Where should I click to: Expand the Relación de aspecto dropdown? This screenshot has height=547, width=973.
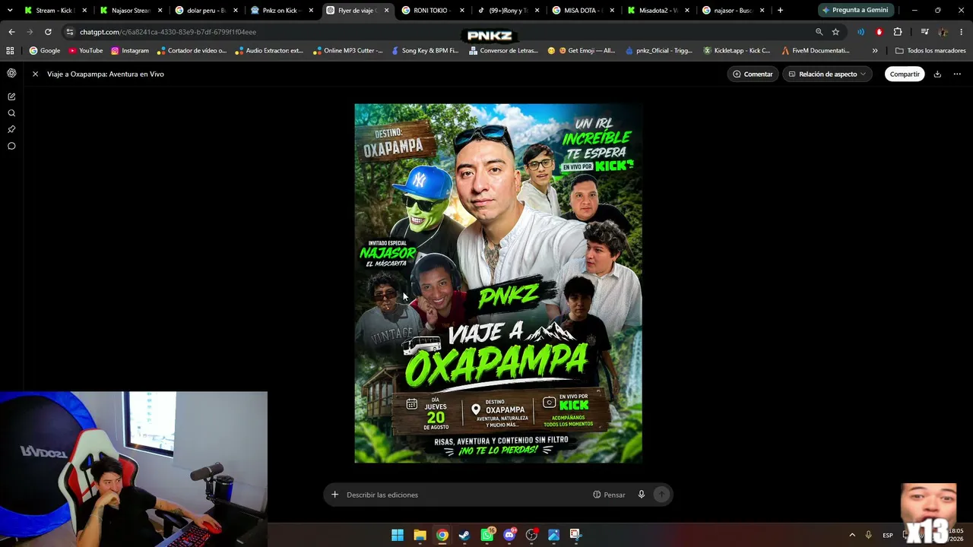pyautogui.click(x=827, y=74)
